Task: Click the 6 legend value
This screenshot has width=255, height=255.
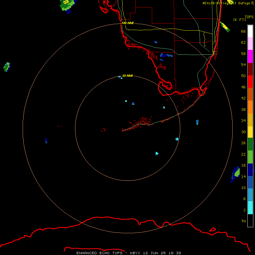Action: click(244, 199)
